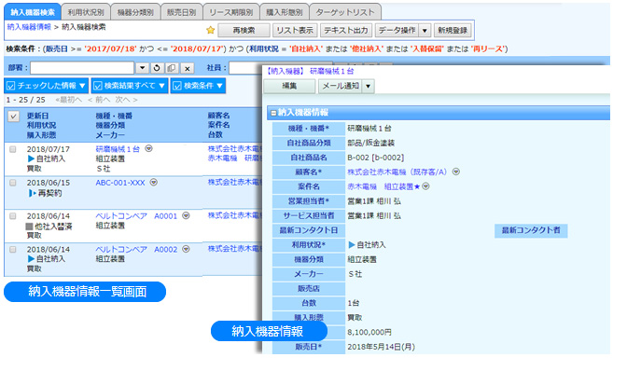Viewport: 627px width, 371px height.
Task: Click the データ操作 button
Action: pos(397,31)
